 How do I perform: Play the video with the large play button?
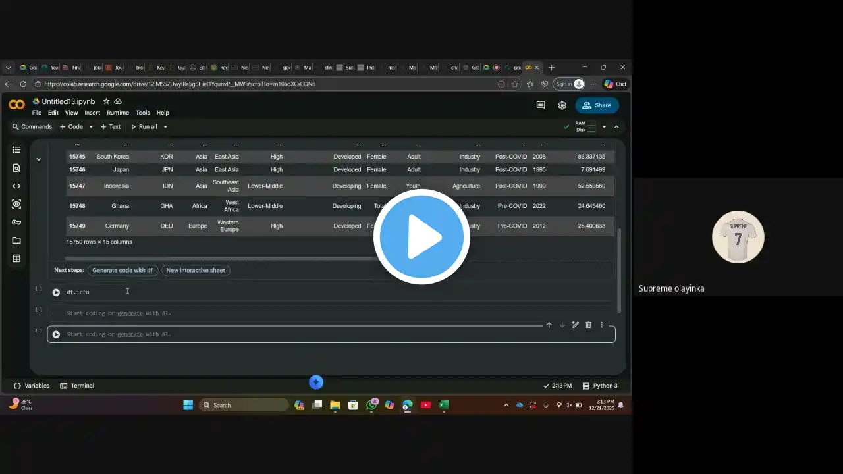pyautogui.click(x=421, y=237)
